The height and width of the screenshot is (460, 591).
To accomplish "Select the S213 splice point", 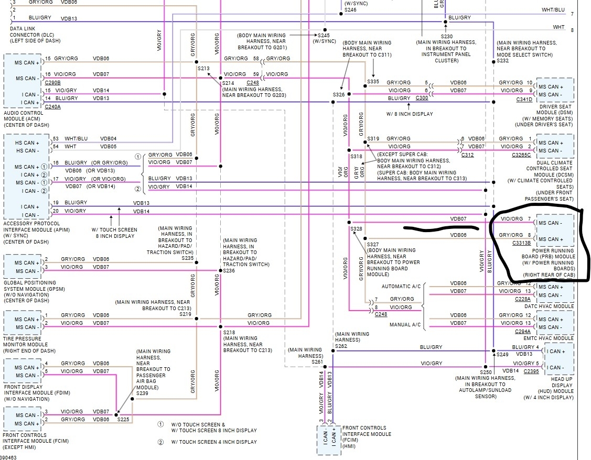I will pyautogui.click(x=197, y=62).
